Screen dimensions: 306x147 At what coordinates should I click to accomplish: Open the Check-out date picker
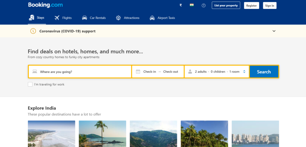tap(170, 72)
